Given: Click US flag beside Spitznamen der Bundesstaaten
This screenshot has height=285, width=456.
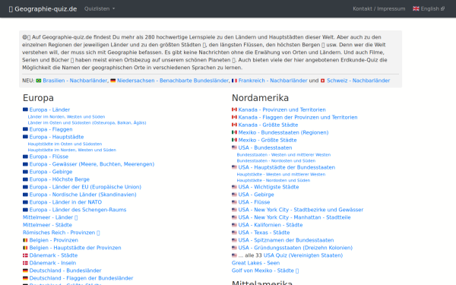Looking at the screenshot, I should [x=234, y=240].
